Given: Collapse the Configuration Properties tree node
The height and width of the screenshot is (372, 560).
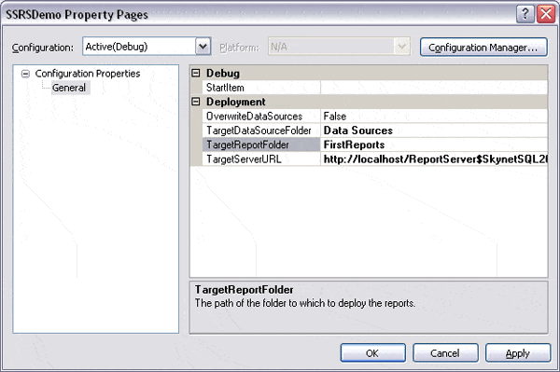Looking at the screenshot, I should point(25,74).
